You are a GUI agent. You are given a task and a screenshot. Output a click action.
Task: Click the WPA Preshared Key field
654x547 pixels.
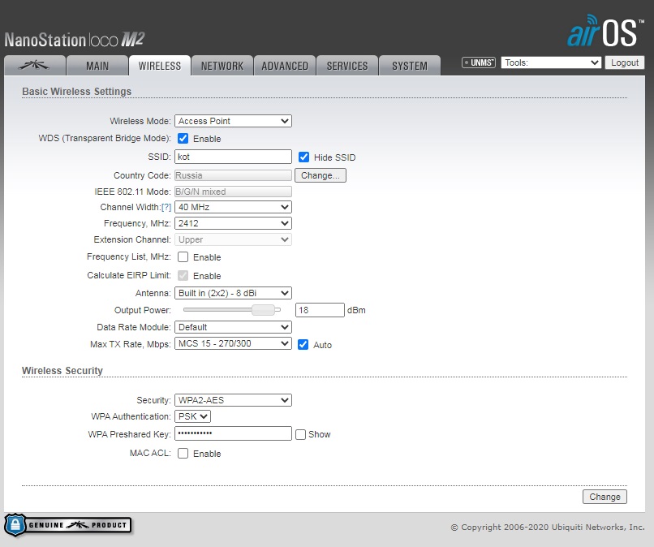pos(233,433)
